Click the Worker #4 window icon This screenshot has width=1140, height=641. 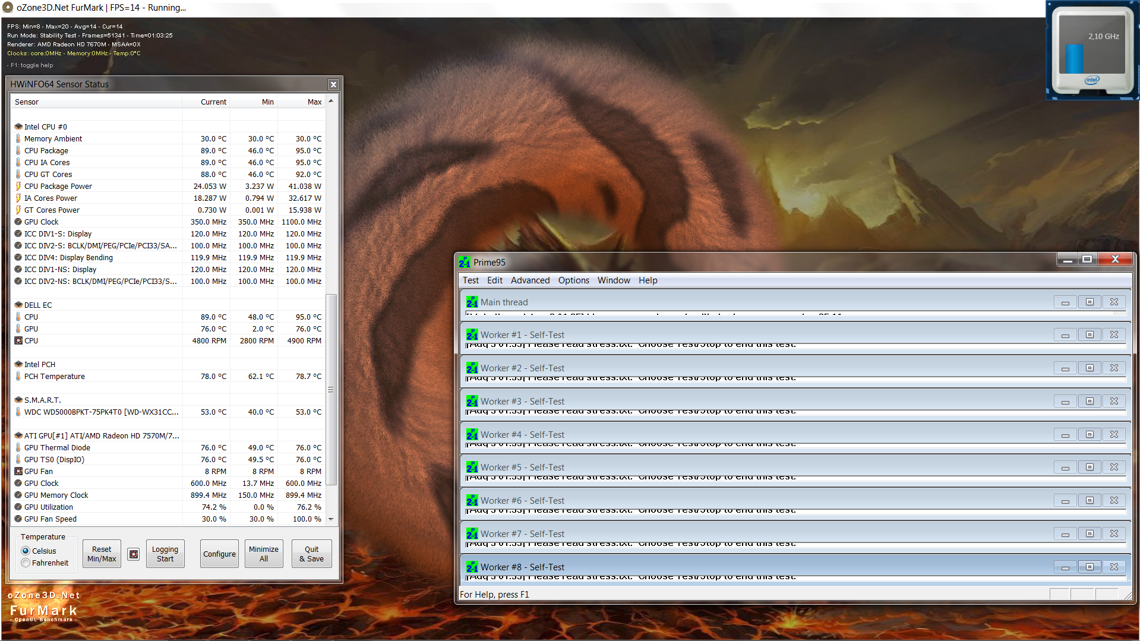(472, 434)
